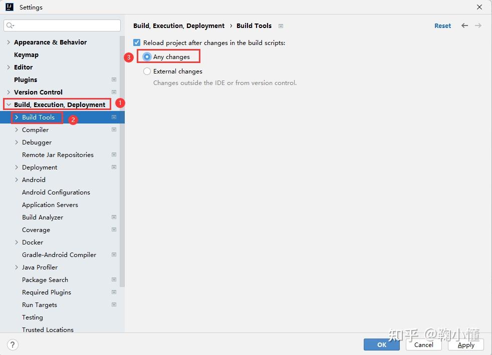492x355 pixels.
Task: Click the Reset link
Action: [x=442, y=25]
